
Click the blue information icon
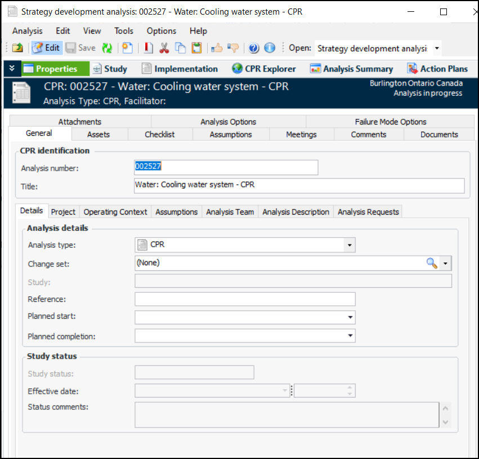[x=270, y=48]
